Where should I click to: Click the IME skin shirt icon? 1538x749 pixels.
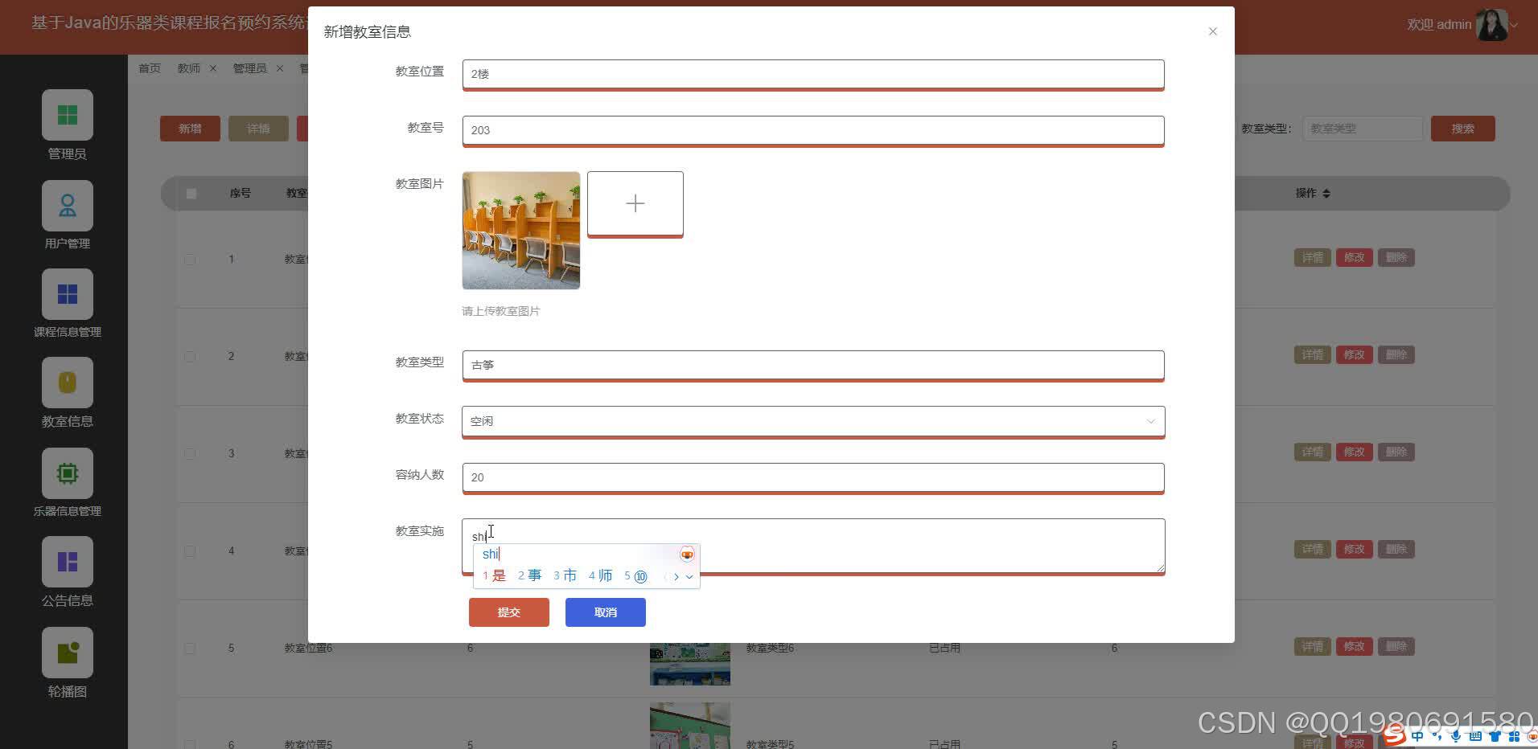coord(1495,736)
